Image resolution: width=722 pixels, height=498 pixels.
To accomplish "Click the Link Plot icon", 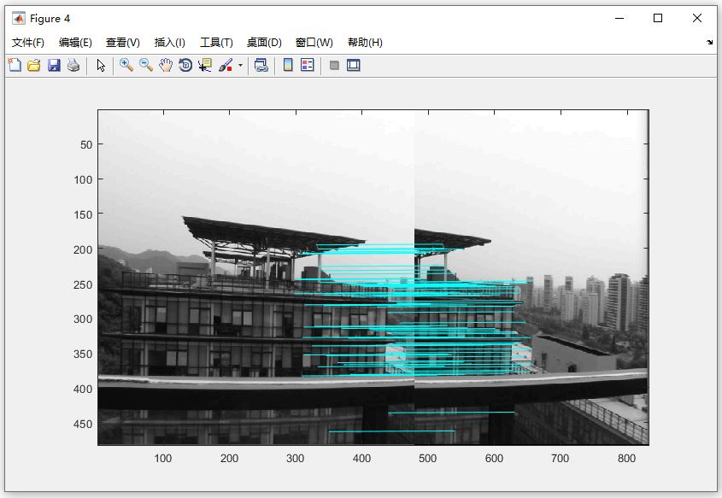I will pyautogui.click(x=261, y=66).
